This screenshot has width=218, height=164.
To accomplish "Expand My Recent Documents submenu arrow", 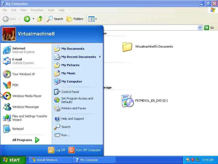I will pos(100,57).
